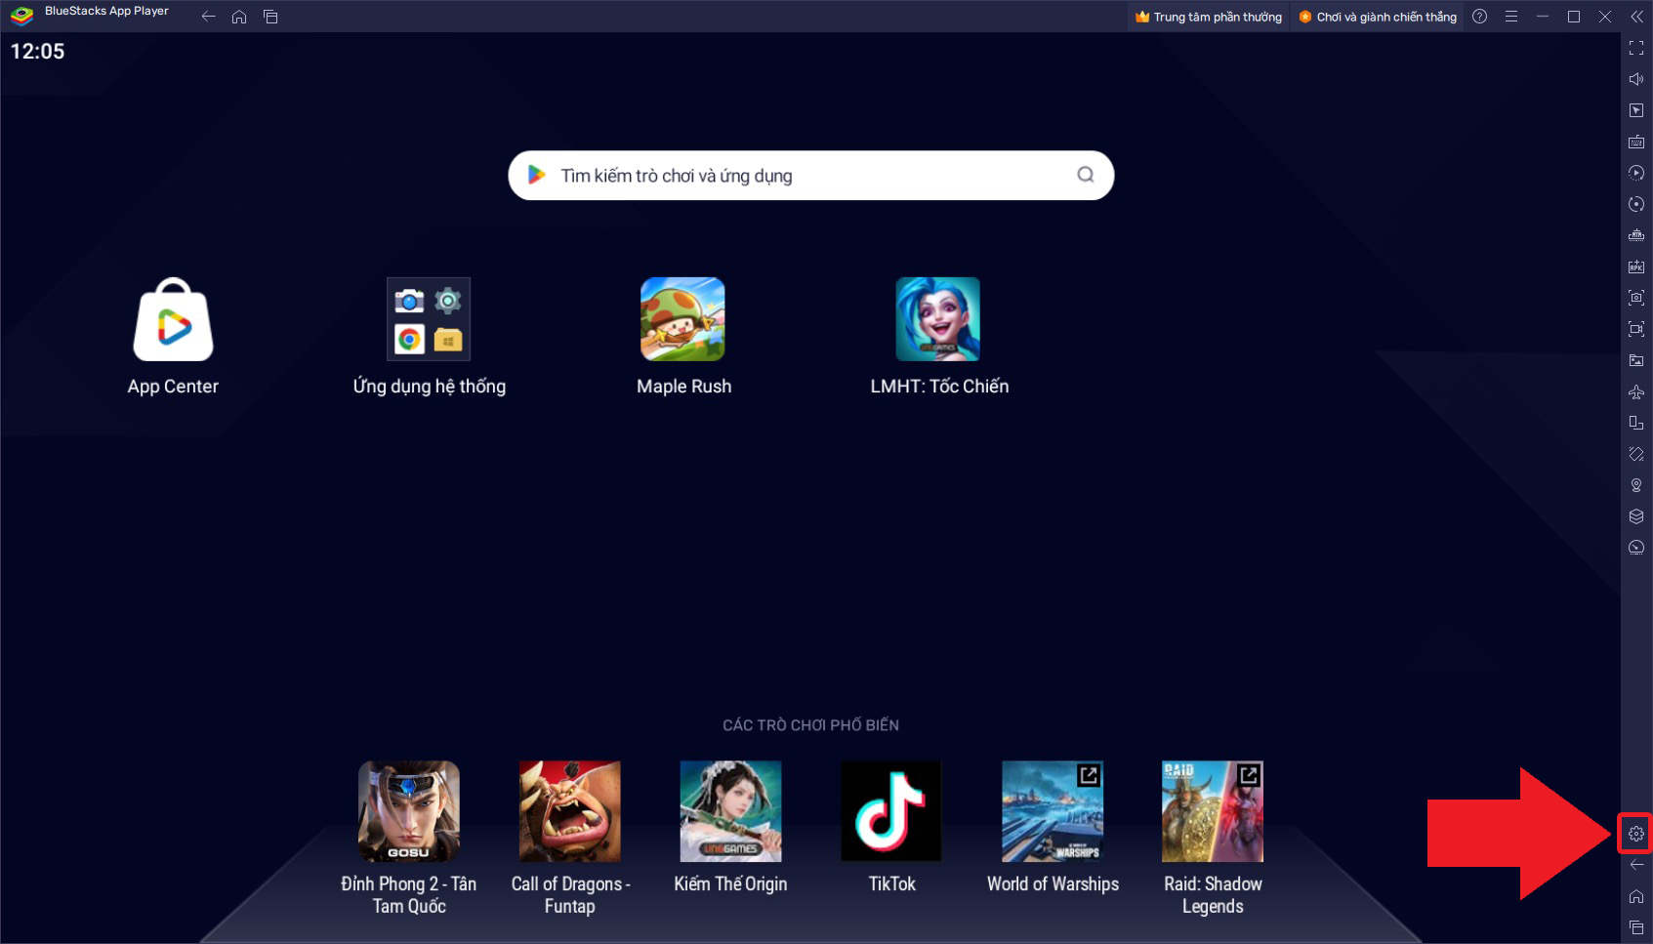Toggle eco mode speedometer icon

pyautogui.click(x=1636, y=548)
